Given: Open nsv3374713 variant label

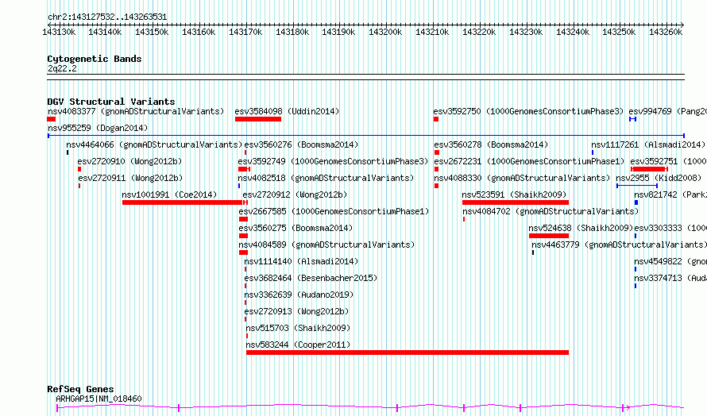Looking at the screenshot, I should point(670,278).
